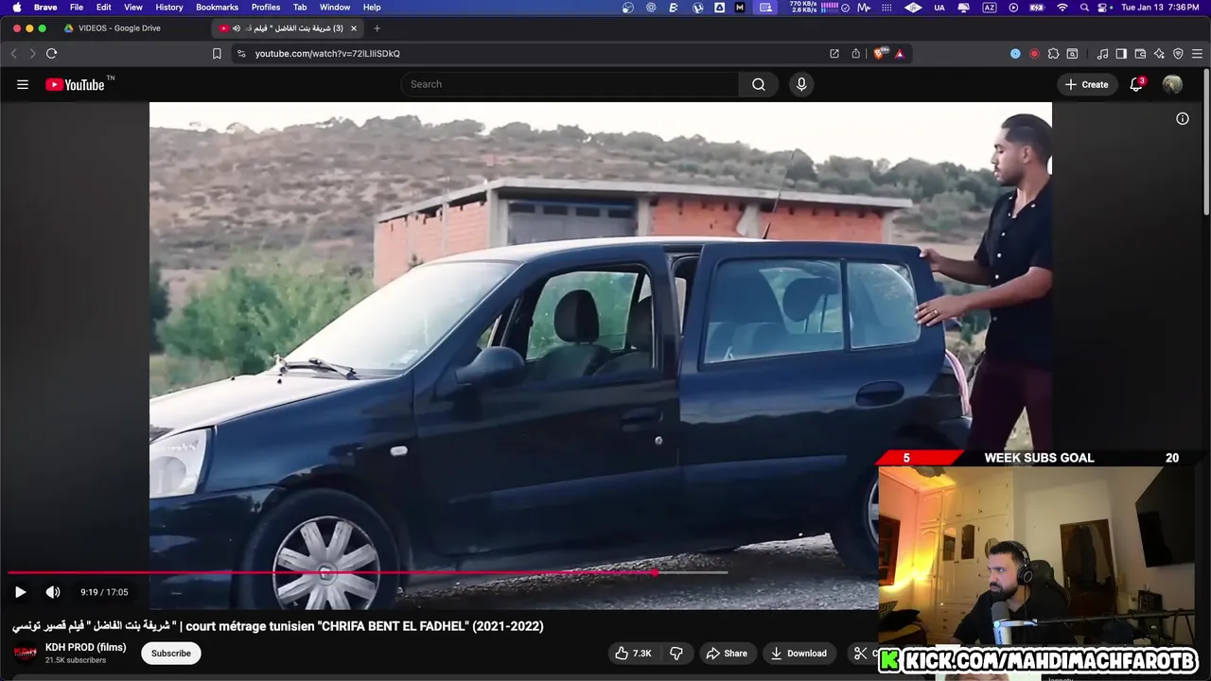The height and width of the screenshot is (681, 1211).
Task: Open the History menu
Action: click(x=169, y=7)
